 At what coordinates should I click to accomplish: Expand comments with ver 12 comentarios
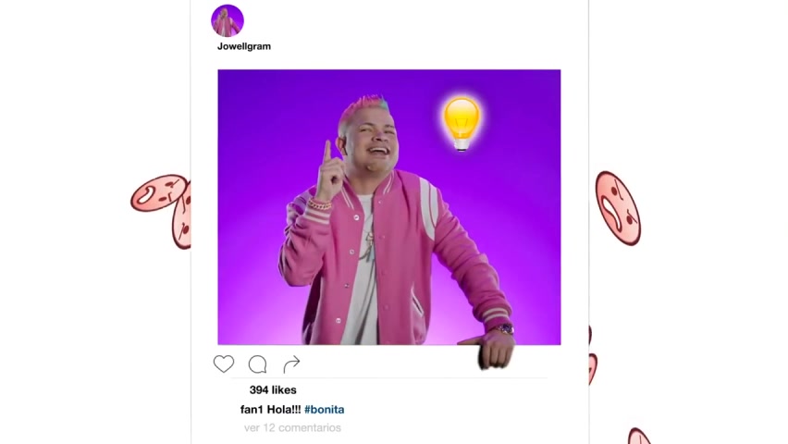[292, 427]
